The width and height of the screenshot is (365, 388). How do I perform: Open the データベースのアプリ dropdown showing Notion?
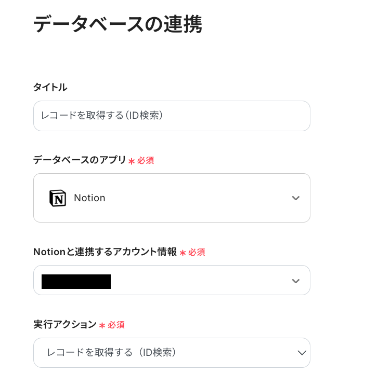172,198
